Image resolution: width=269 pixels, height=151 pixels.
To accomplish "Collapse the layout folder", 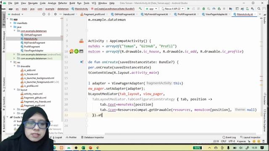I will tap(14, 90).
